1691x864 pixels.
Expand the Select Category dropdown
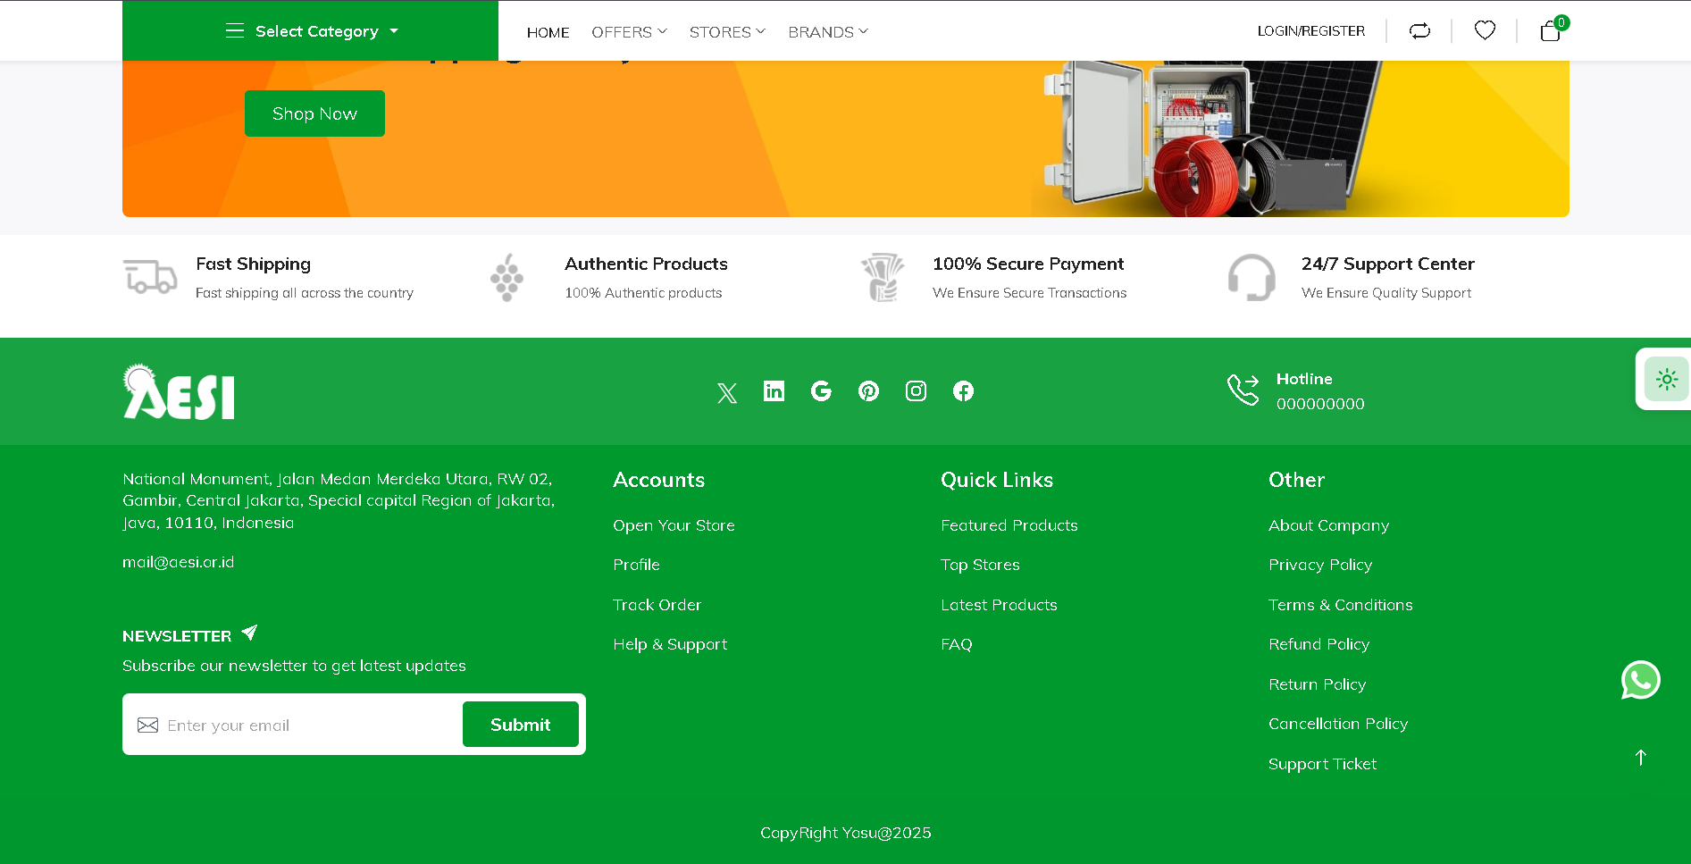311,31
